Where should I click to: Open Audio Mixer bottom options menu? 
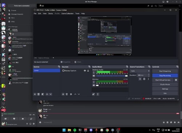pyautogui.click(x=98, y=94)
